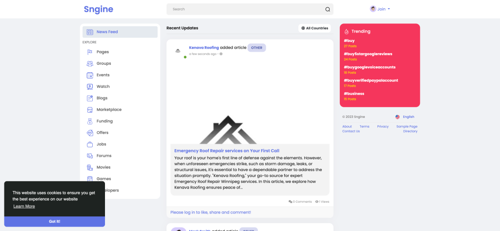Image resolution: width=500 pixels, height=231 pixels.
Task: Click the comments bubble icon on post
Action: tap(290, 202)
